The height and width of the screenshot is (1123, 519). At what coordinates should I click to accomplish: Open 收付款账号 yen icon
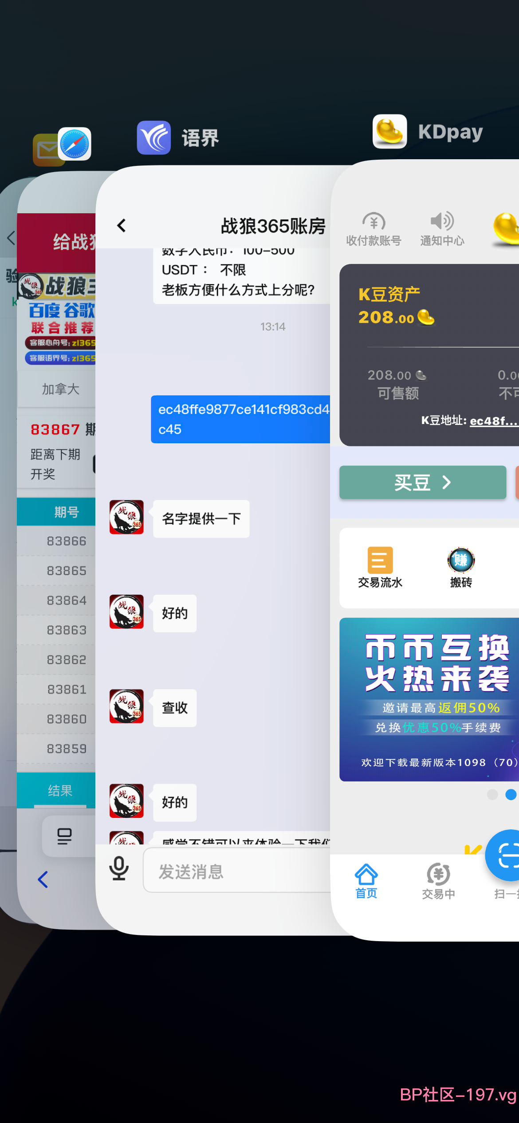[x=374, y=221]
